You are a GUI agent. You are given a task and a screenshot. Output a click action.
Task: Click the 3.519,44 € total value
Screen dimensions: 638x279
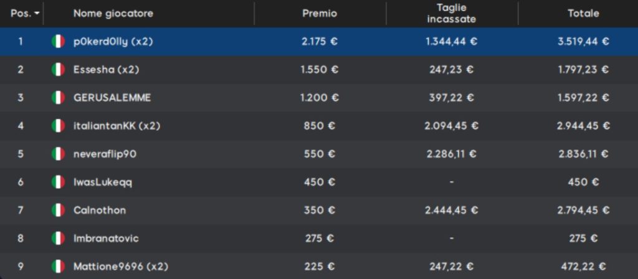pyautogui.click(x=583, y=42)
